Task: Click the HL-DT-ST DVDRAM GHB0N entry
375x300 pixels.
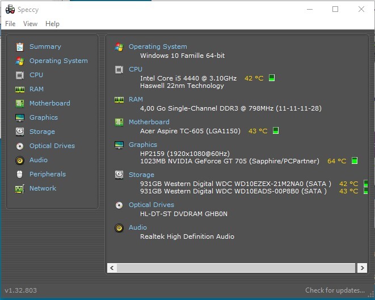Action: click(184, 214)
